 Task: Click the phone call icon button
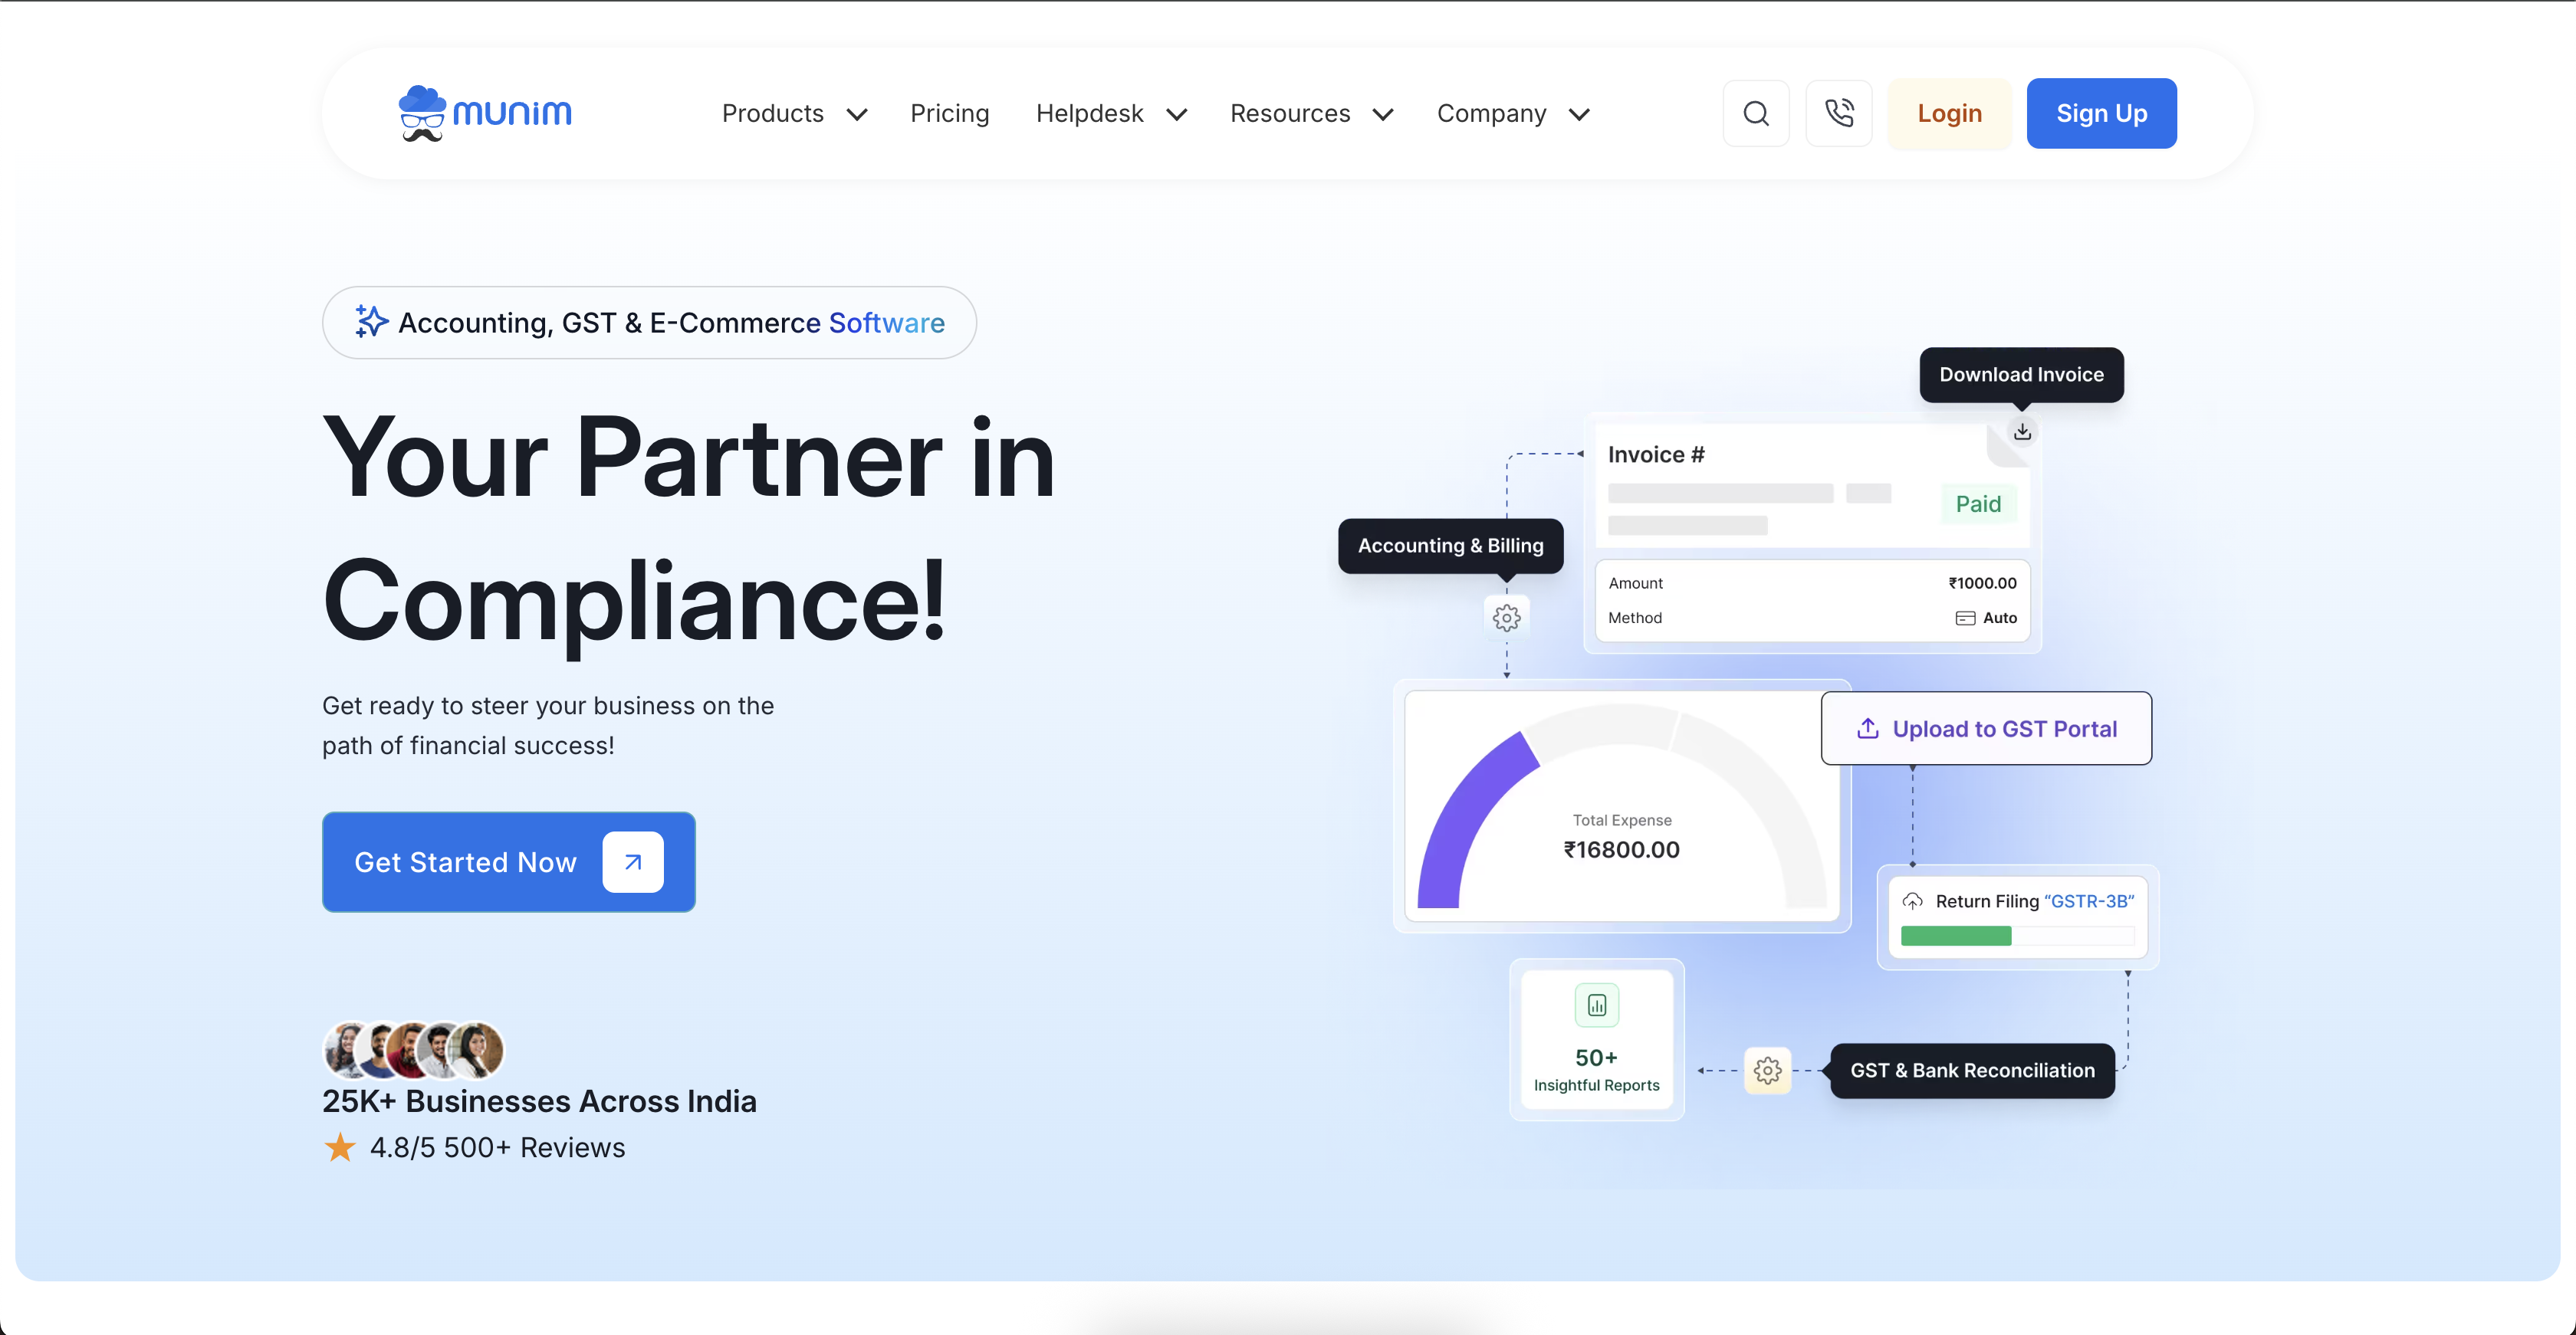coord(1838,113)
